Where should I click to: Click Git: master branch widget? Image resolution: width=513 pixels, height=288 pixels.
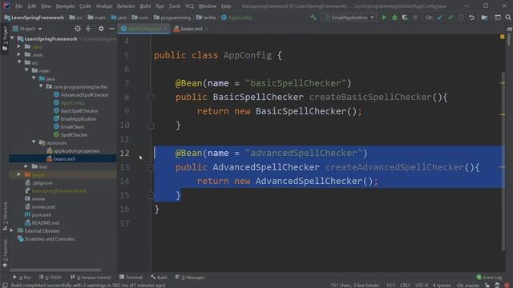click(x=468, y=285)
